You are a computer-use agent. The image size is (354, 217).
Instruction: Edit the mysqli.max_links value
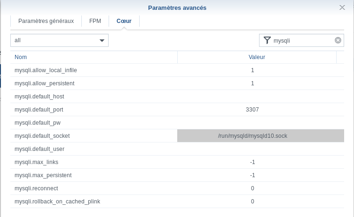pos(252,162)
